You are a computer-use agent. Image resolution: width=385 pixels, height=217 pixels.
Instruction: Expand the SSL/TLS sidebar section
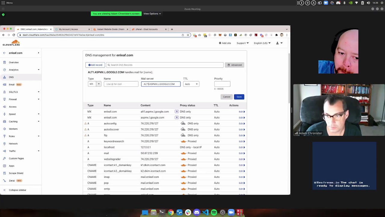click(x=38, y=92)
